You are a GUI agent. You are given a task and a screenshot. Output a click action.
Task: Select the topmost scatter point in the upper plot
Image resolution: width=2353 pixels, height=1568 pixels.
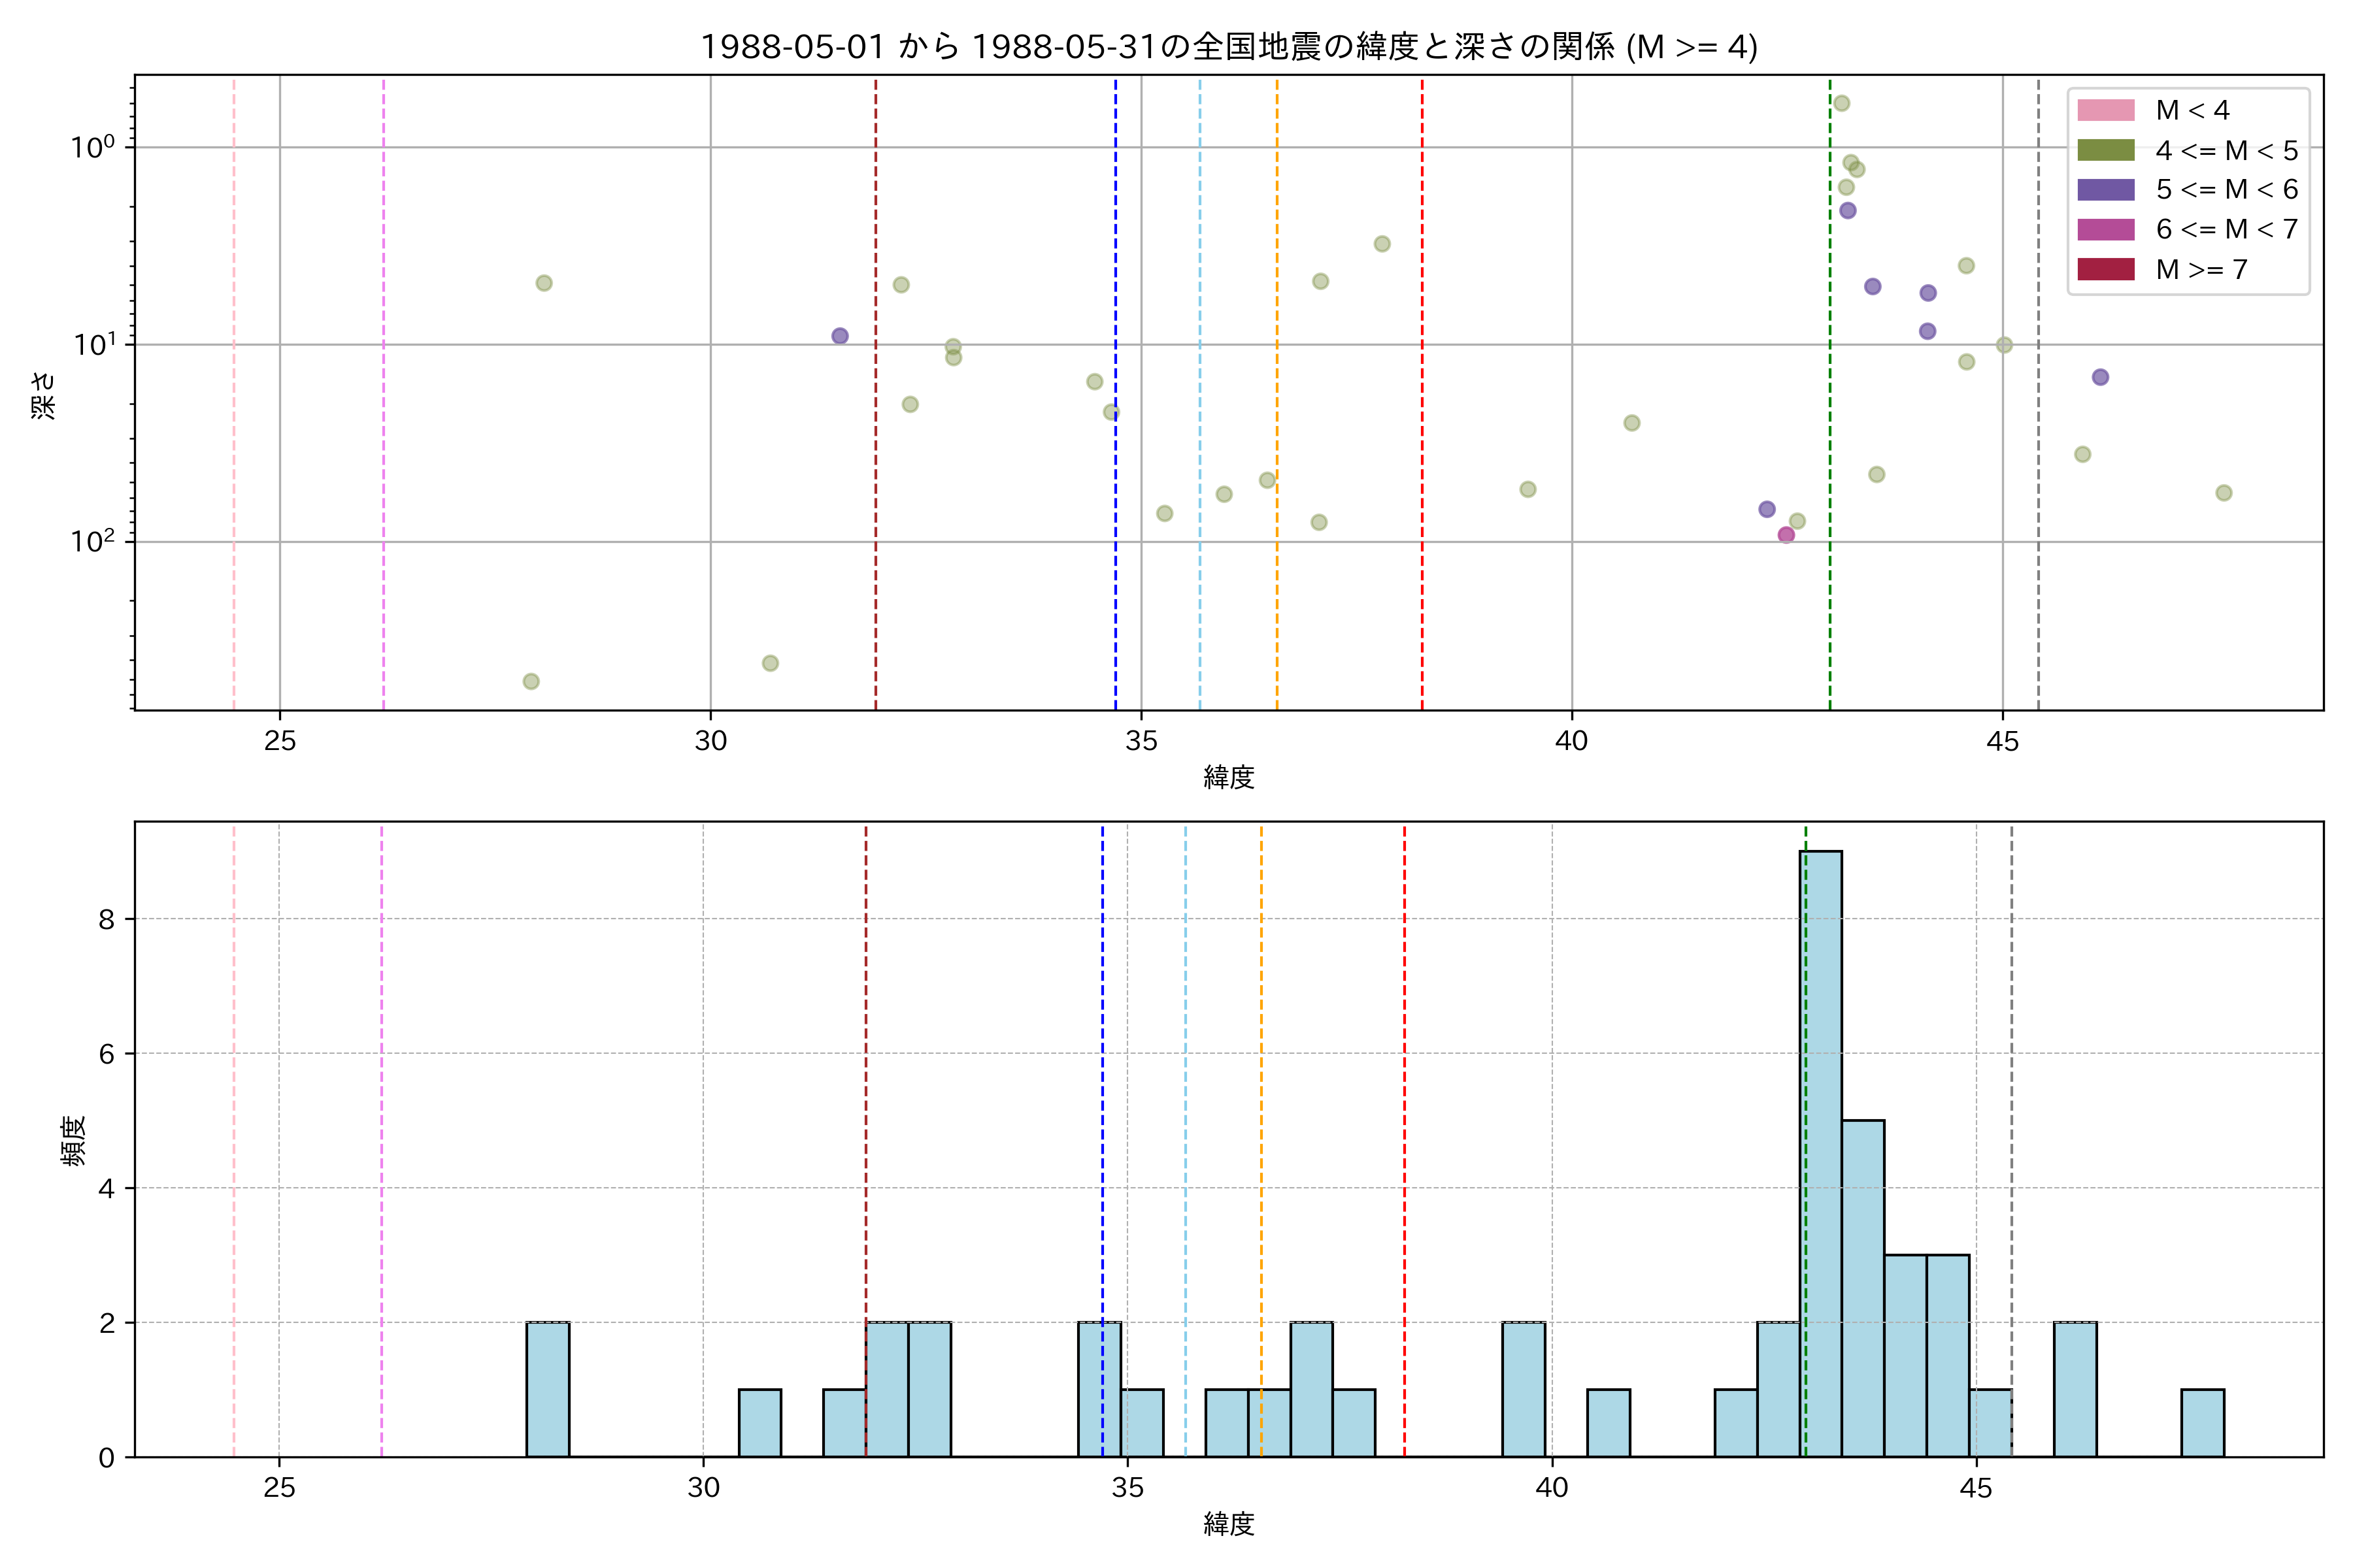point(1841,103)
